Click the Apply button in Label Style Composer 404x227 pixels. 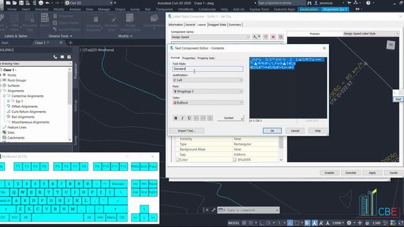click(372, 173)
